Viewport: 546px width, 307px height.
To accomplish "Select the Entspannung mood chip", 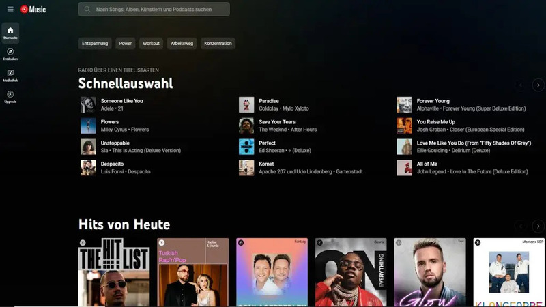I will [x=95, y=44].
